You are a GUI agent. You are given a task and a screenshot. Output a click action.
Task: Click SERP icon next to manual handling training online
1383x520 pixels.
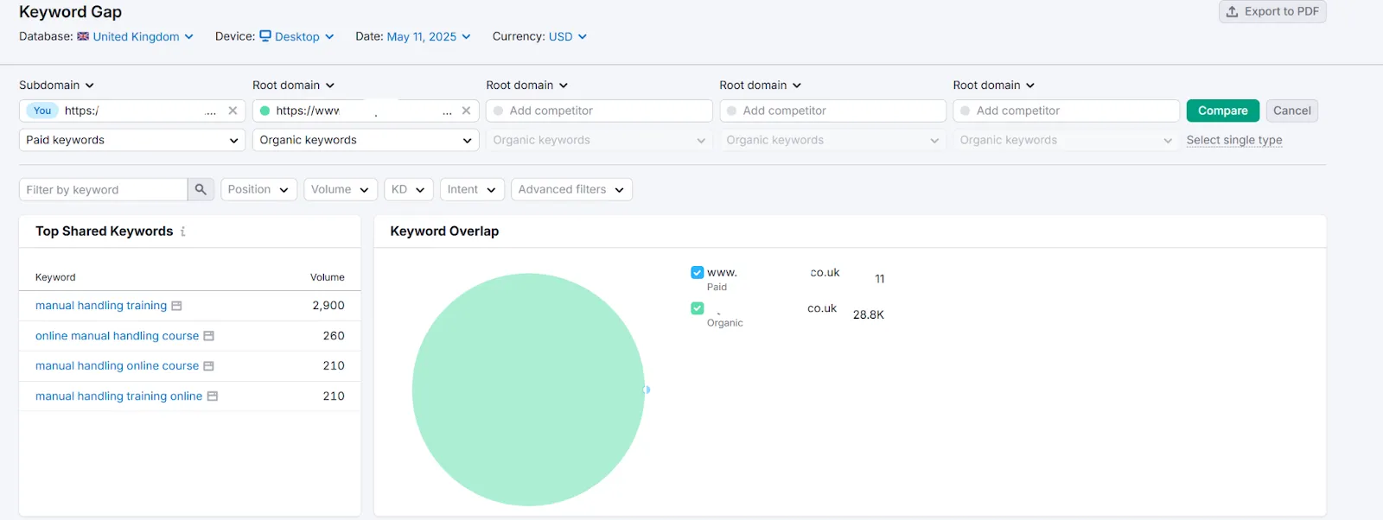tap(212, 396)
